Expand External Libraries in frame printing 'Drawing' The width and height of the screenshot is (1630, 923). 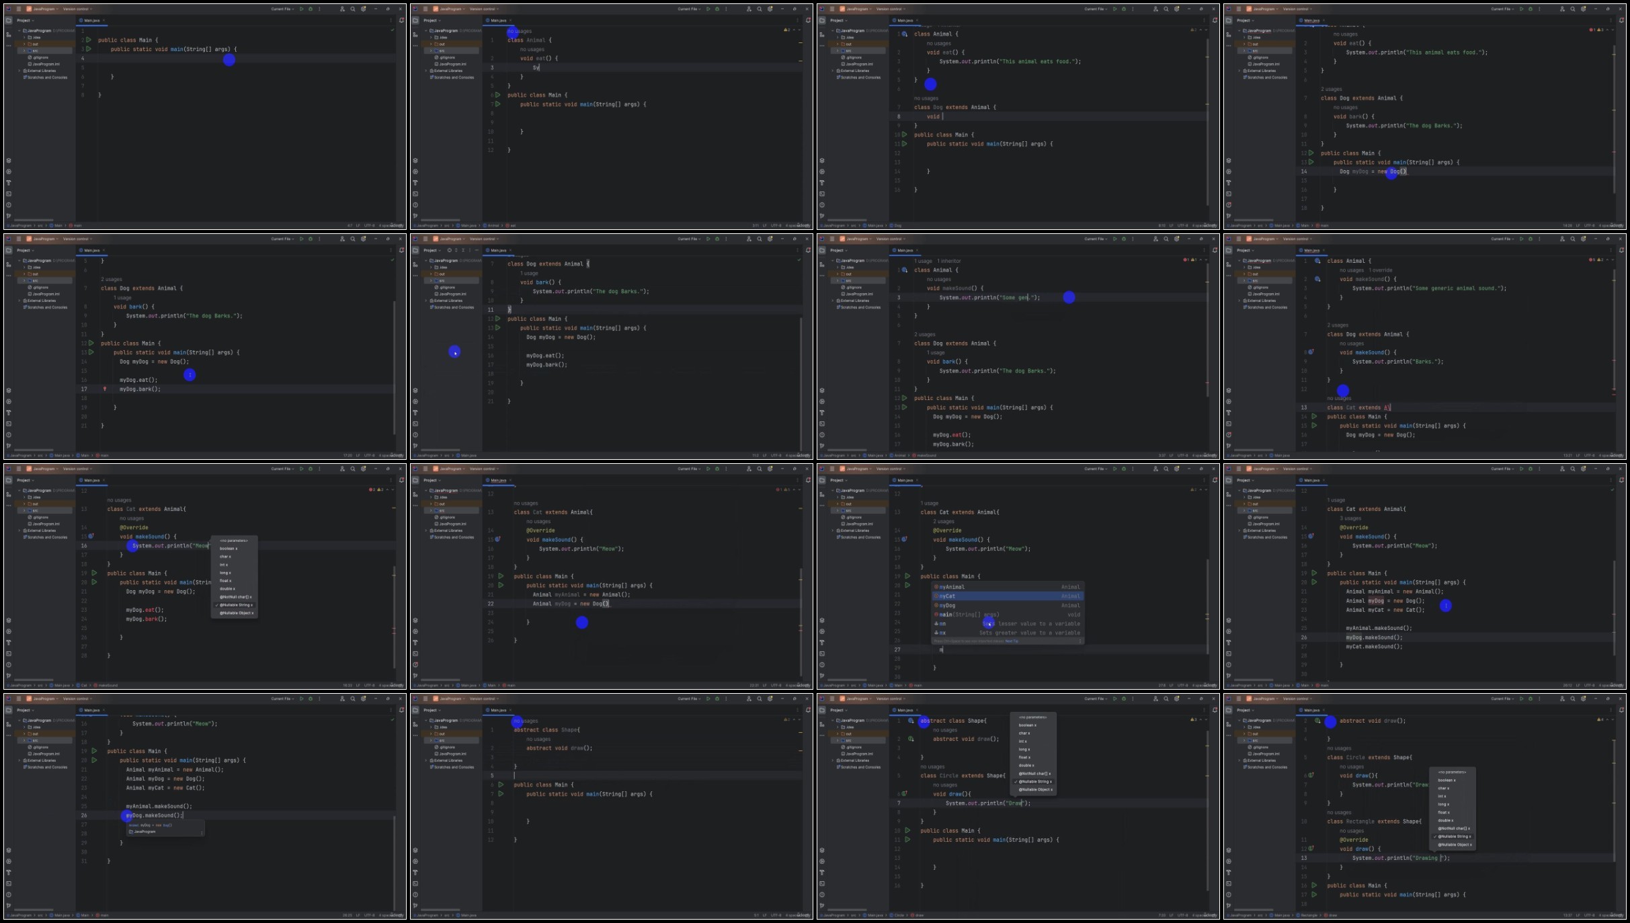(1239, 760)
